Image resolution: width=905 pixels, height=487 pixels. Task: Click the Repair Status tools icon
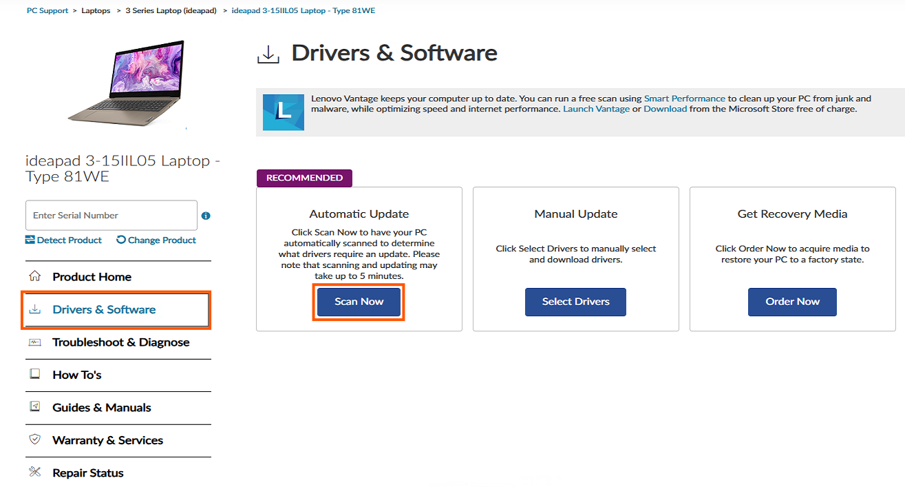coord(35,473)
